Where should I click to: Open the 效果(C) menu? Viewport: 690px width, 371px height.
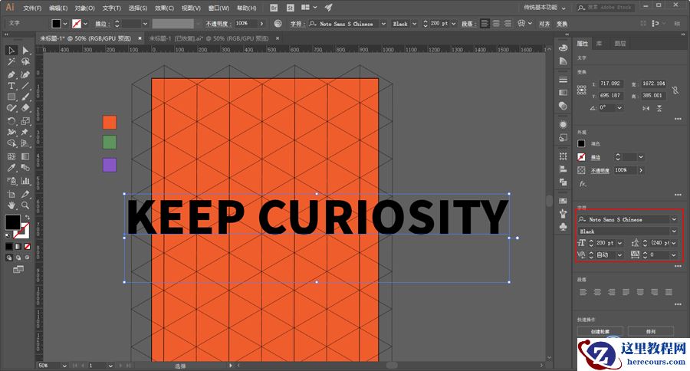tap(164, 8)
